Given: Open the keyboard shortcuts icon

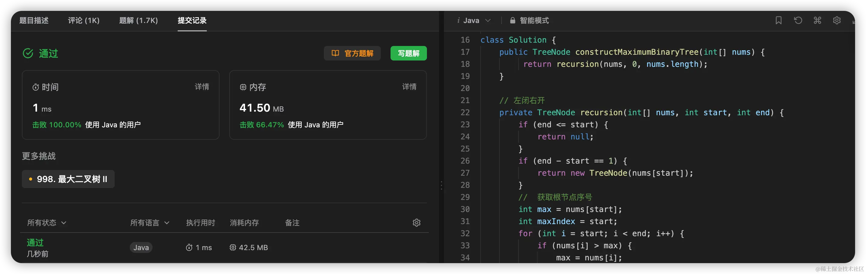Looking at the screenshot, I should pyautogui.click(x=817, y=21).
